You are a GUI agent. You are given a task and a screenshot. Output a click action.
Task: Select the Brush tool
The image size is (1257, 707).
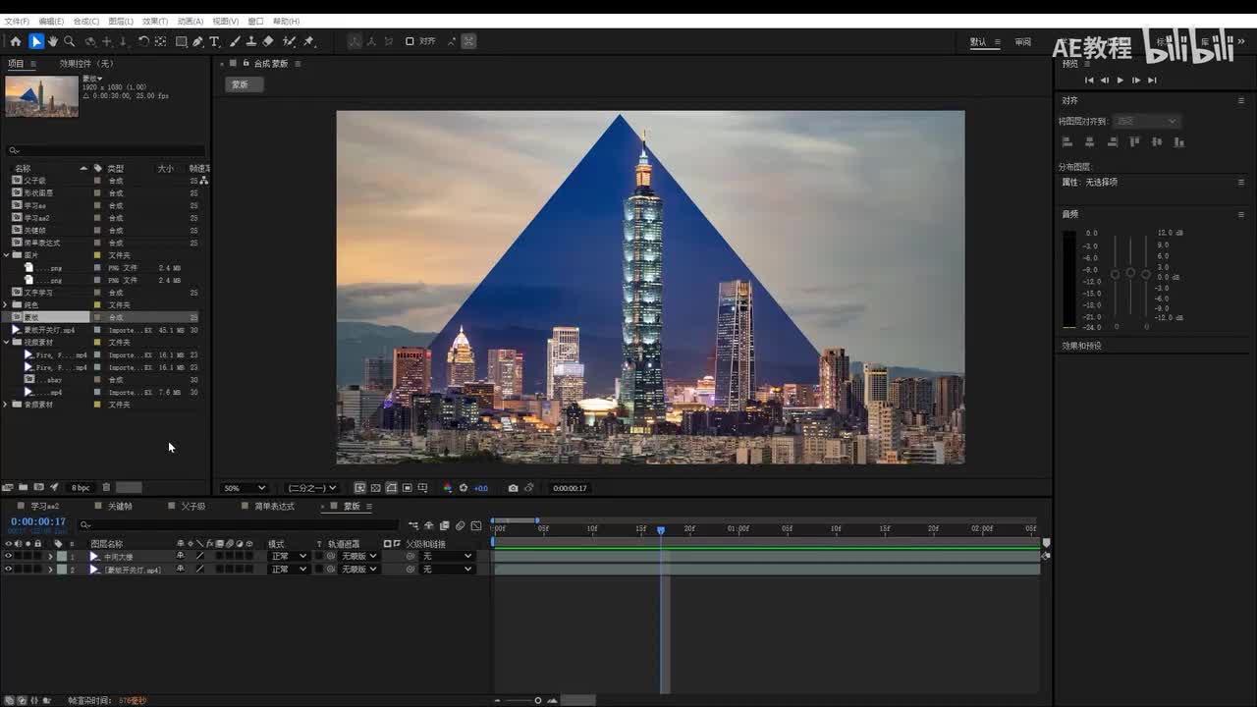235,41
